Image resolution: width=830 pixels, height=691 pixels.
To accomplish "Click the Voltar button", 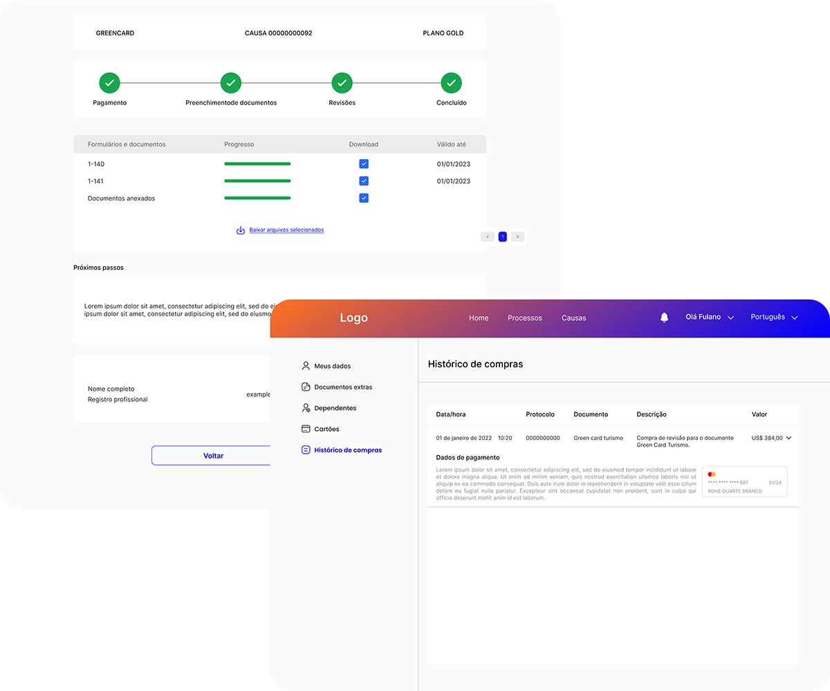I will tap(213, 456).
